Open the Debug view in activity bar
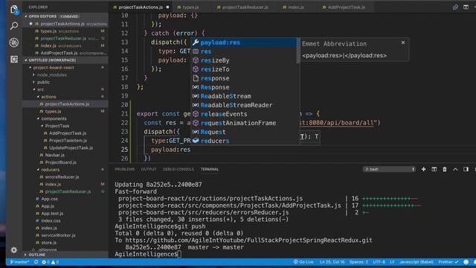476x268 pixels. coord(13,42)
